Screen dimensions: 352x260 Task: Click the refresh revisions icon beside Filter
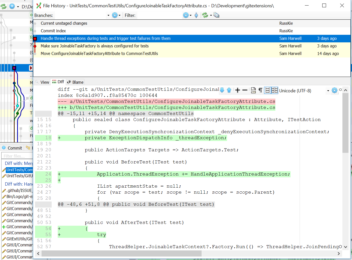[x=205, y=15]
